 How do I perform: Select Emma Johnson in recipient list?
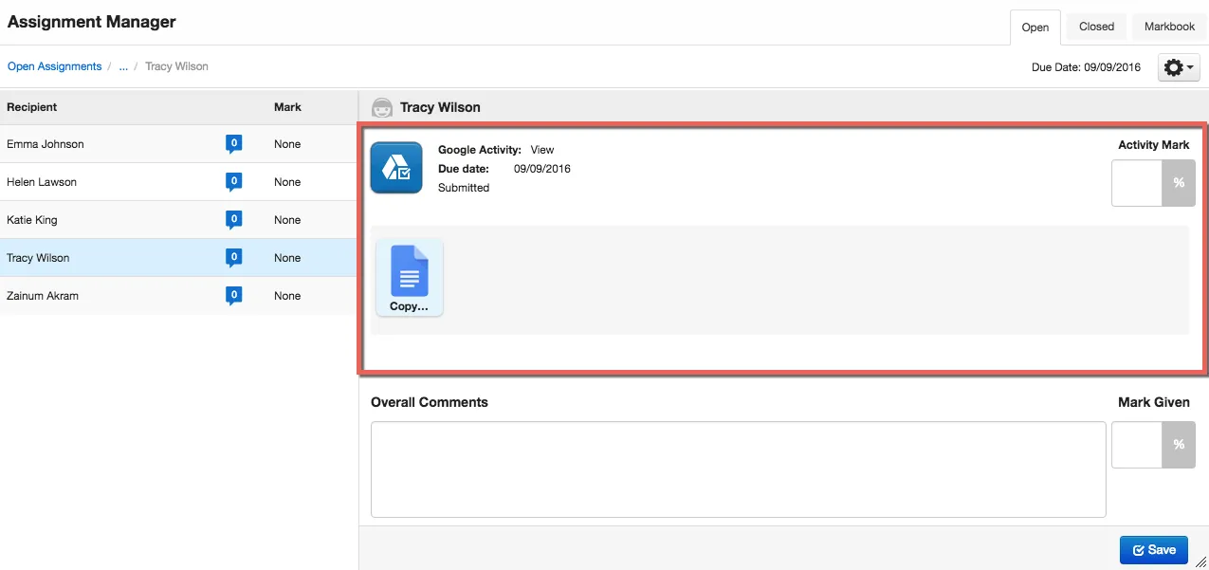(x=178, y=144)
